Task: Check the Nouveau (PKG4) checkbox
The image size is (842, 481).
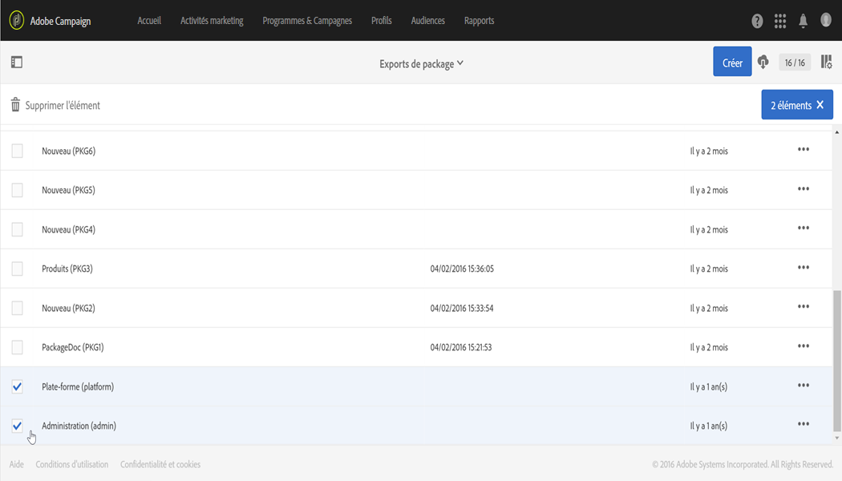Action: click(17, 229)
